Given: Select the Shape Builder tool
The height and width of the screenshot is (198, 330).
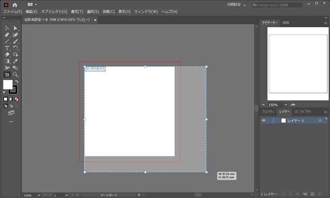Looking at the screenshot, I should pyautogui.click(x=15, y=55).
